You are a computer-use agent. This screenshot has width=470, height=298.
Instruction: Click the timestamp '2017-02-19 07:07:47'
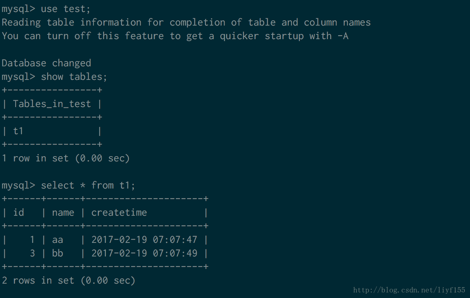[x=144, y=240]
